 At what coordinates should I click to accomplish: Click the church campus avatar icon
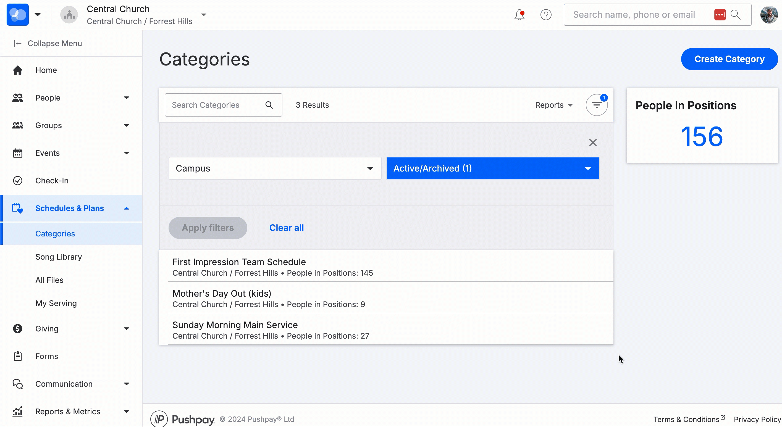(69, 15)
